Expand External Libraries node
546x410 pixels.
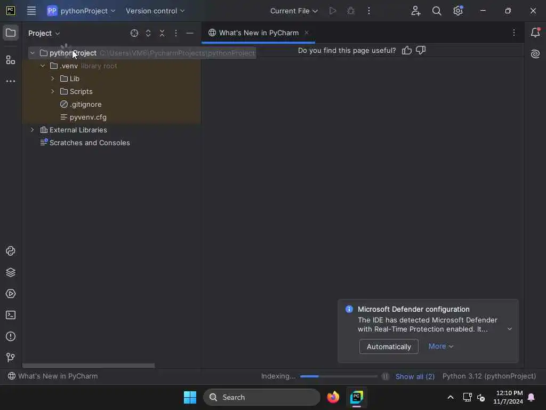tap(33, 130)
